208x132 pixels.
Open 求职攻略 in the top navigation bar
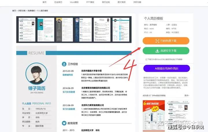[137, 2]
